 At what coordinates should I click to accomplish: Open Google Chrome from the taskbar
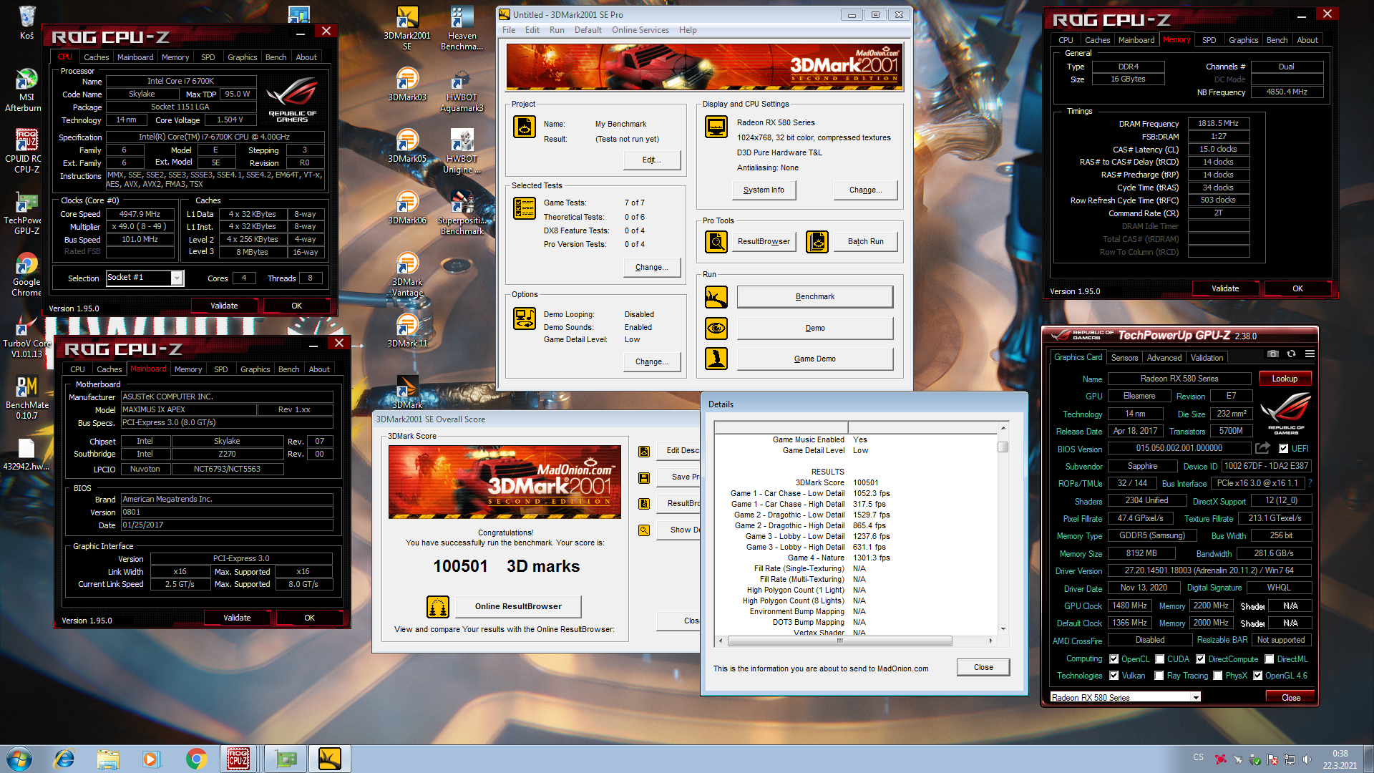pos(196,759)
